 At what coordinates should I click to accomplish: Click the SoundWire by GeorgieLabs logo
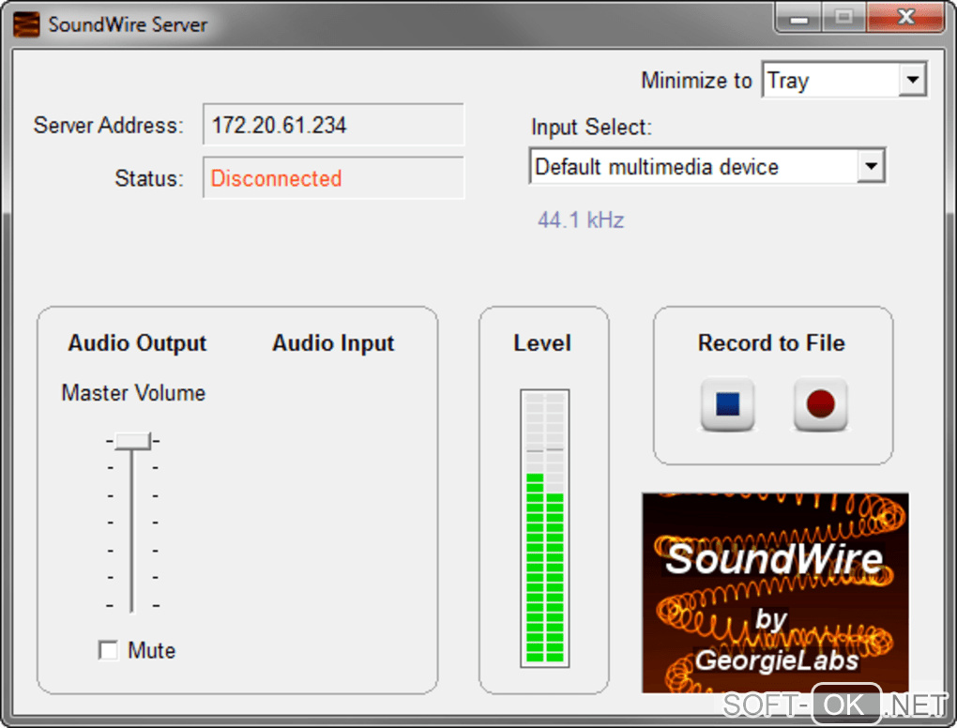click(x=775, y=593)
